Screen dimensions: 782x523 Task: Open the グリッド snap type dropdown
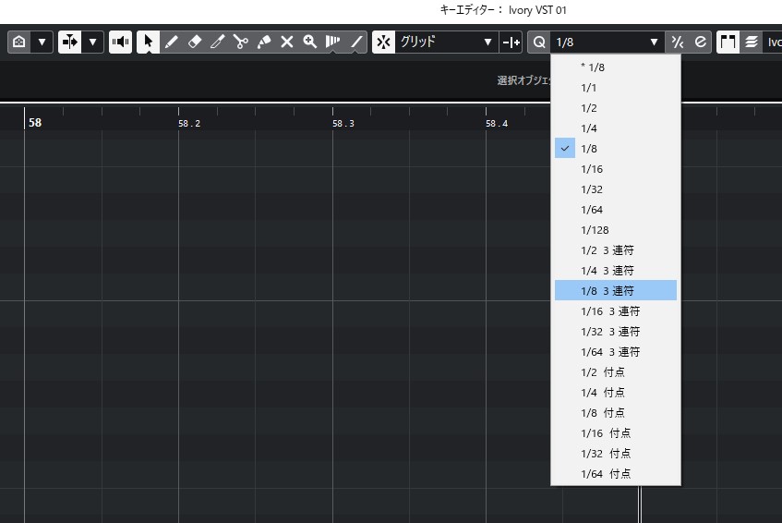click(447, 42)
